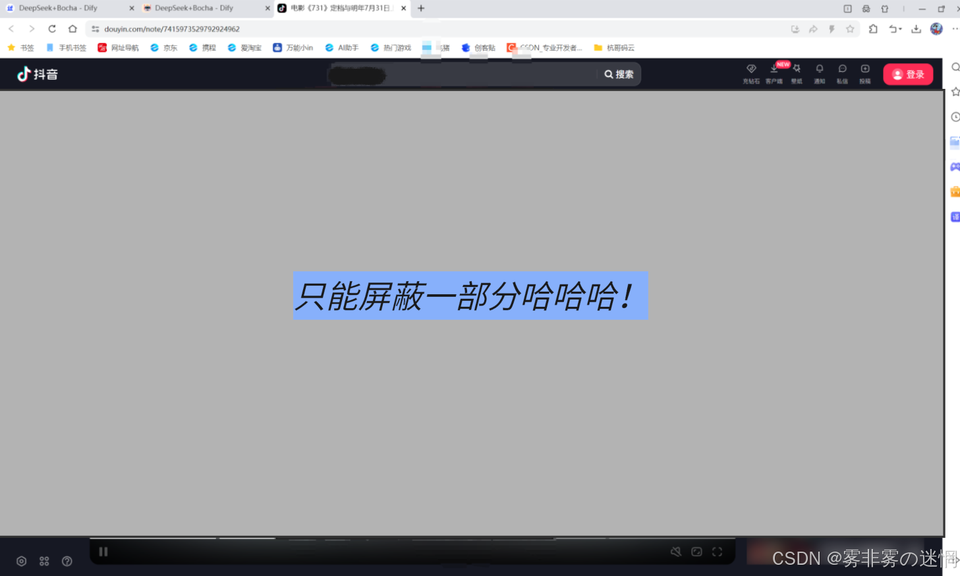Open browser extensions puzzle icon

click(x=873, y=29)
